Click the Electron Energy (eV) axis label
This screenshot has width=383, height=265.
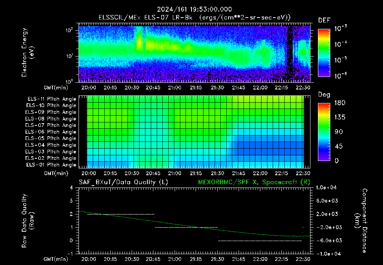(x=27, y=52)
